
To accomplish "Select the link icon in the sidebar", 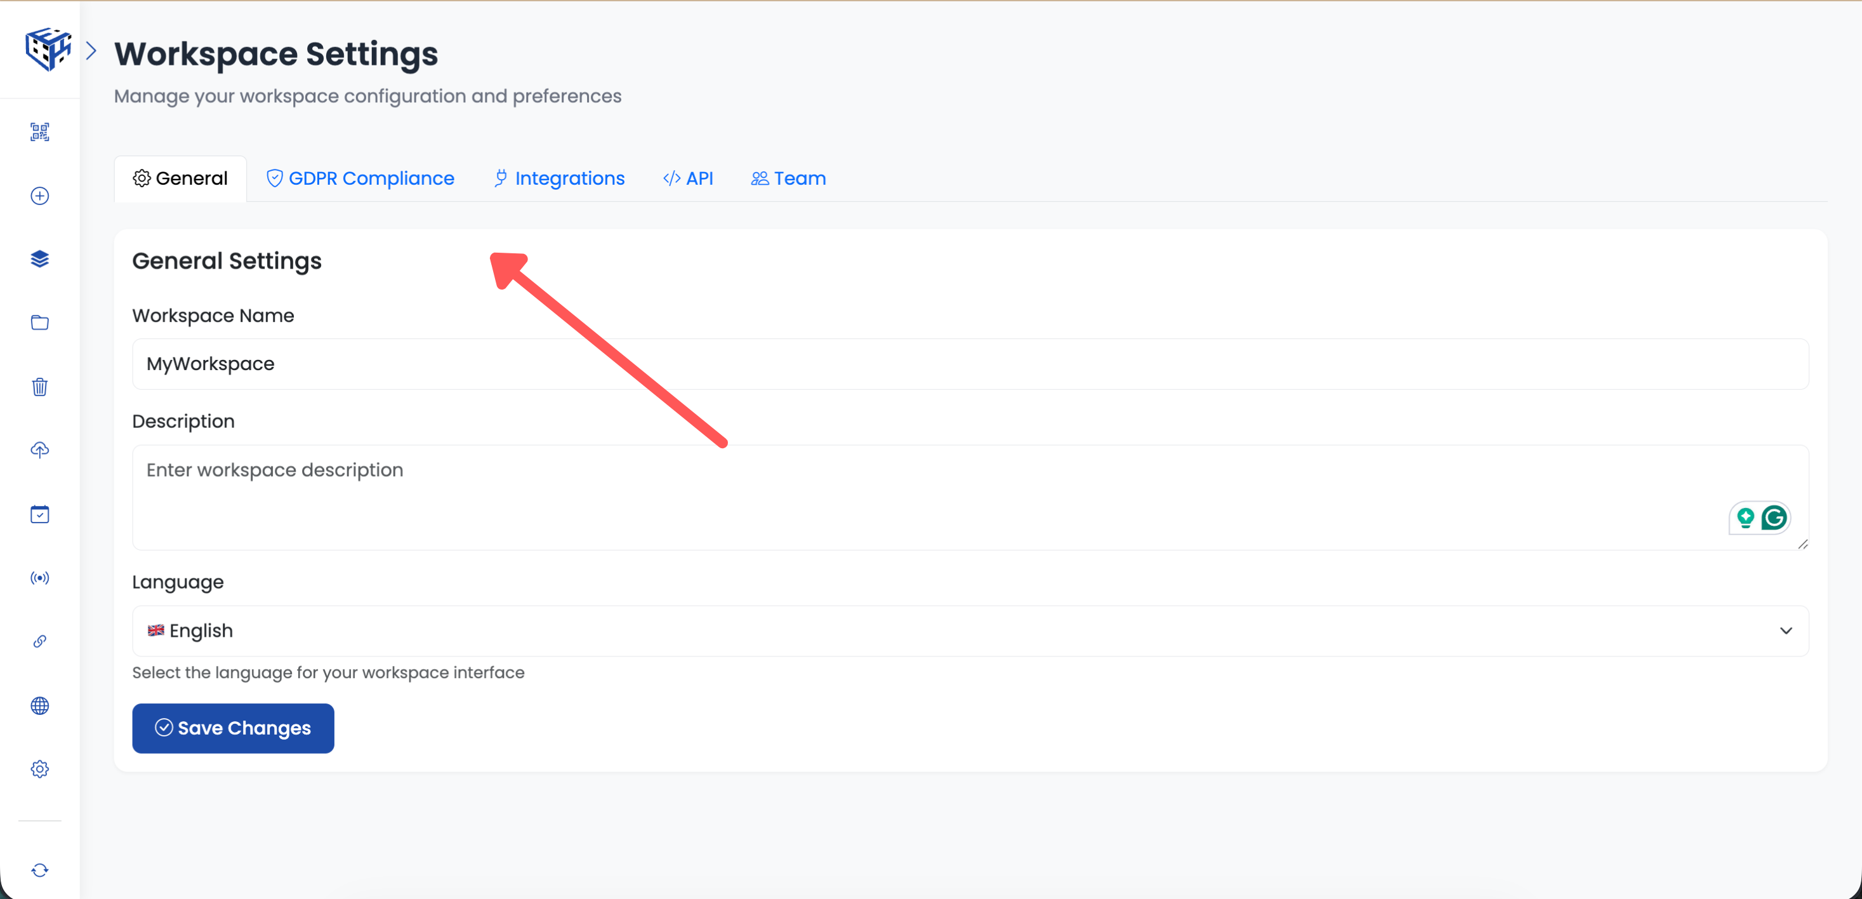I will [x=40, y=641].
